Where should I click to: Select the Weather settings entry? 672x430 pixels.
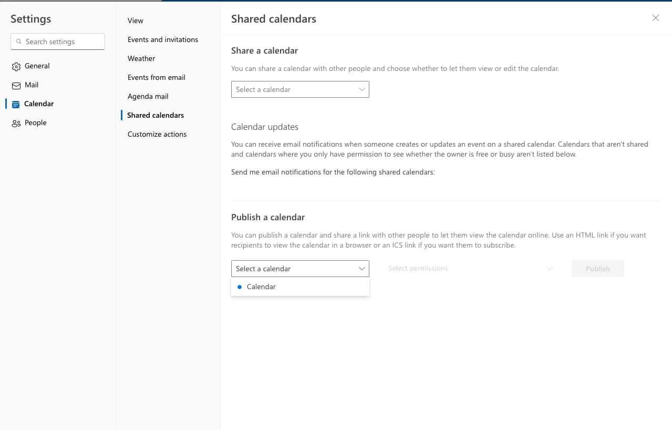[x=141, y=58]
